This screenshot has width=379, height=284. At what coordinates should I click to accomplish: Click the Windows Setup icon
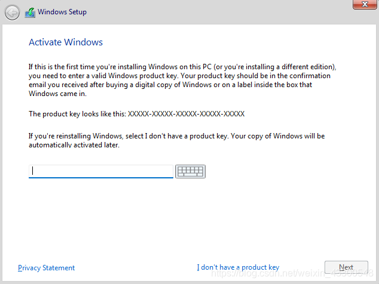(30, 13)
